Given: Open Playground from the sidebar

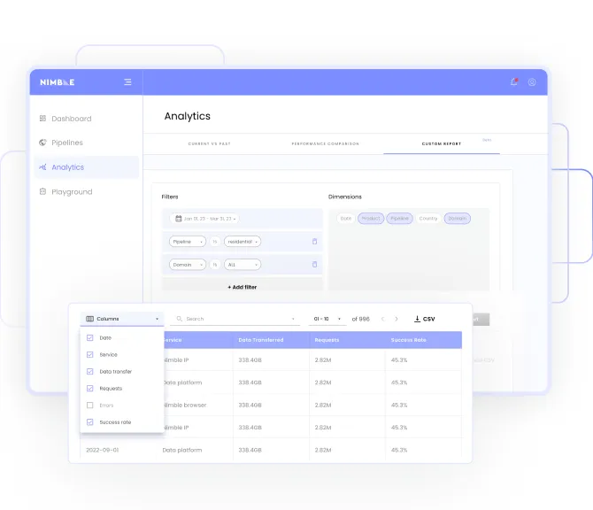Looking at the screenshot, I should [x=72, y=191].
